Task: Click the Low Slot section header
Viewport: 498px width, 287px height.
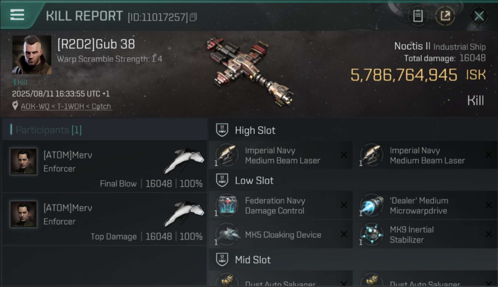Action: (x=353, y=181)
